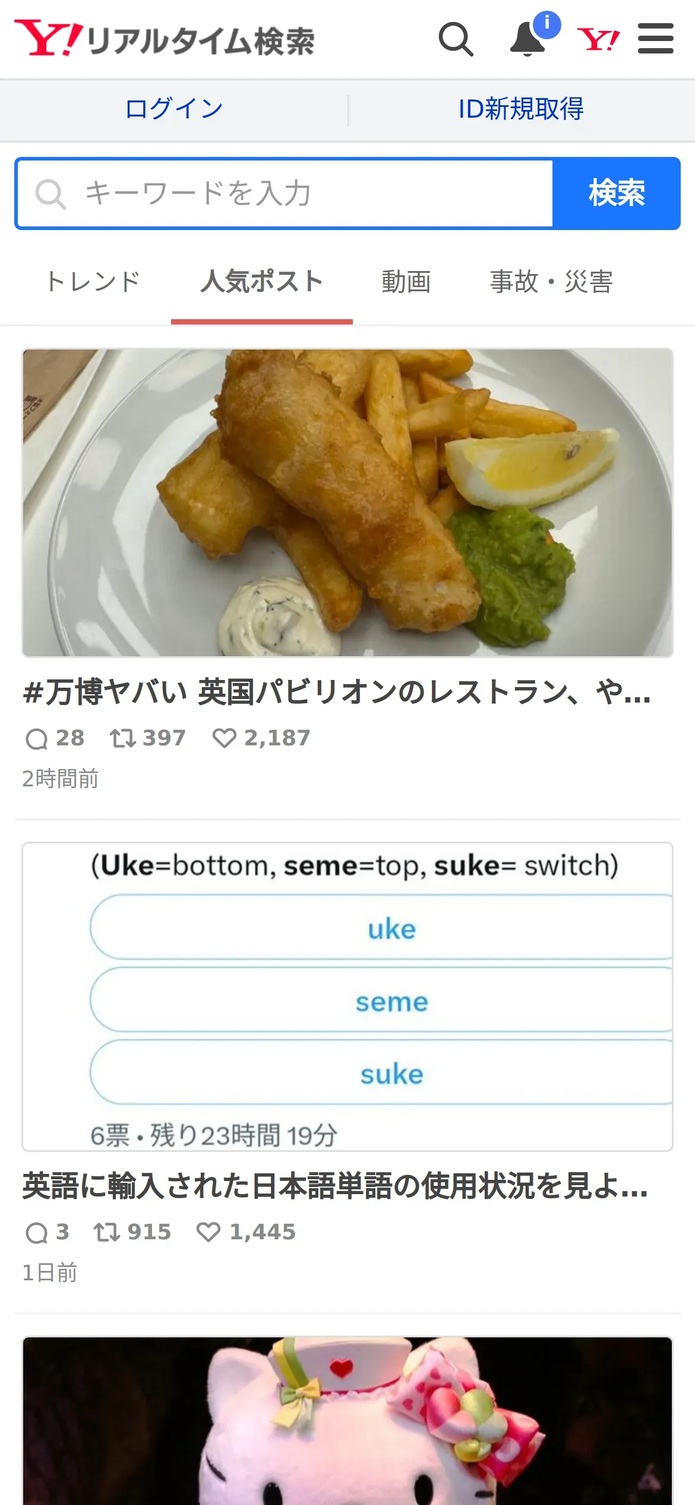Image resolution: width=695 pixels, height=1505 pixels.
Task: Like the post with 1,445 hearts
Action: pos(208,1232)
